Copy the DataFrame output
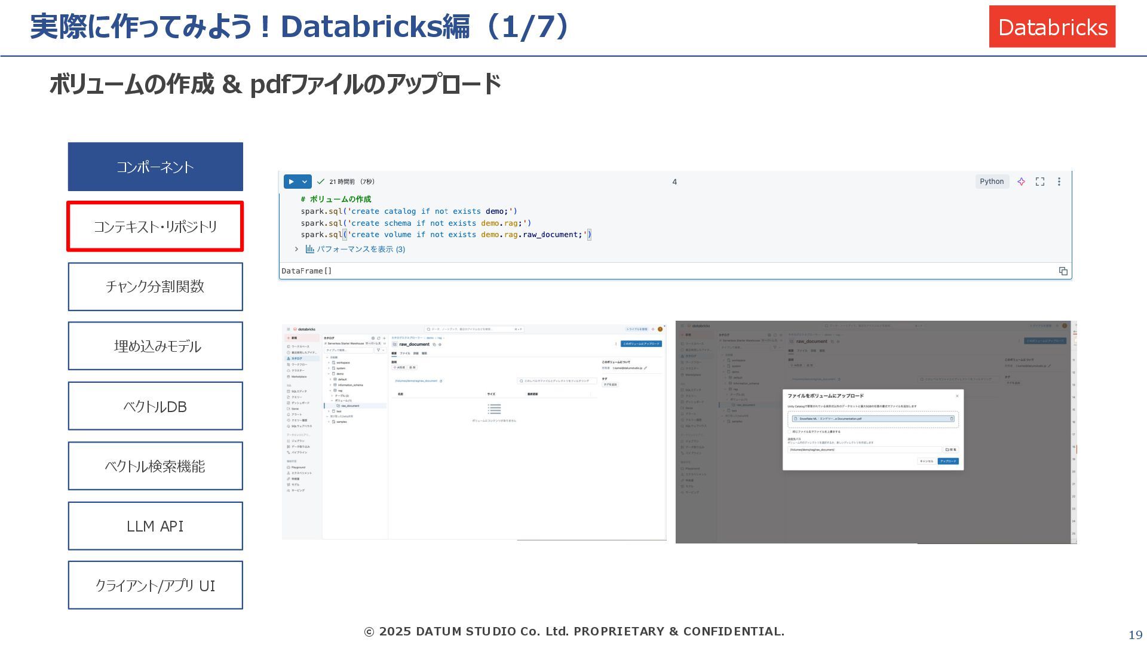 pyautogui.click(x=1063, y=271)
